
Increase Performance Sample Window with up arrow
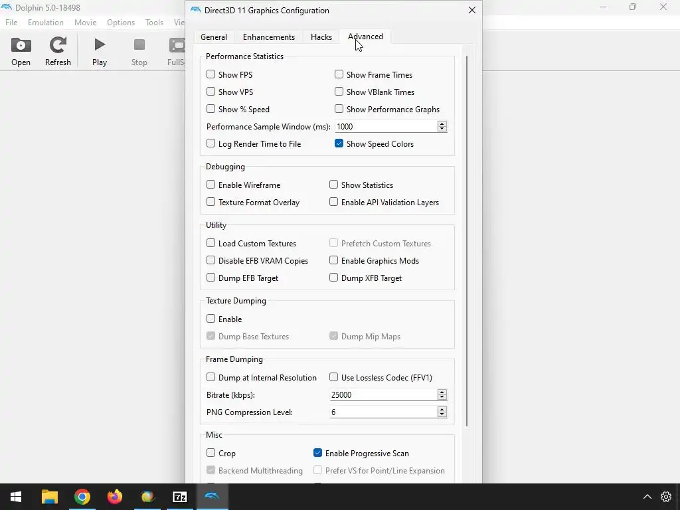(x=442, y=124)
